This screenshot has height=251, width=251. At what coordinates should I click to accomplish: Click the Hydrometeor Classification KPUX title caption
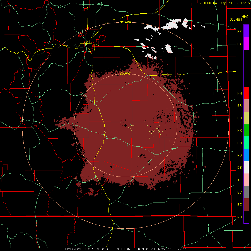(x=127, y=249)
